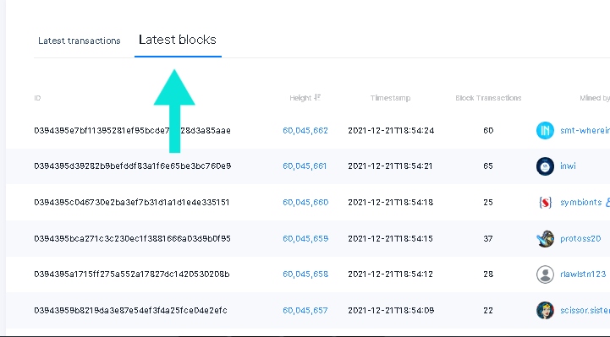The height and width of the screenshot is (337, 610).
Task: Select the Latest blocks tab
Action: coord(178,40)
